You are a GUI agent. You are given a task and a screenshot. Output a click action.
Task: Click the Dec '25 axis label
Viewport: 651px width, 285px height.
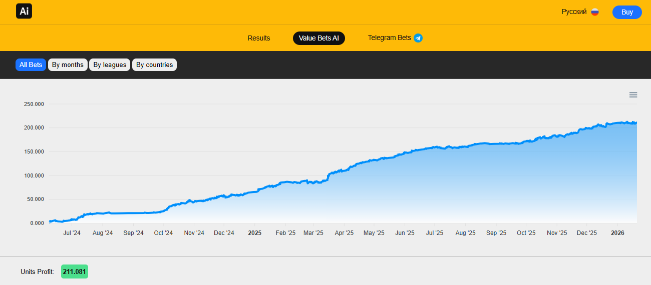(586, 233)
